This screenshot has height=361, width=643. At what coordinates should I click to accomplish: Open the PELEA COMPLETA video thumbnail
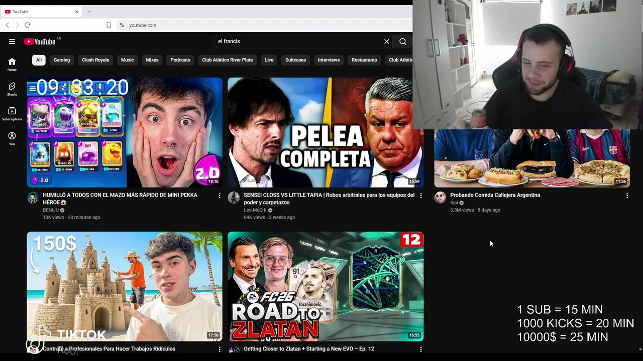pyautogui.click(x=326, y=132)
